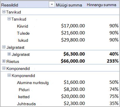Select the 50% rating for Alumine nurksulg
120x107 pixels.
[114, 82]
